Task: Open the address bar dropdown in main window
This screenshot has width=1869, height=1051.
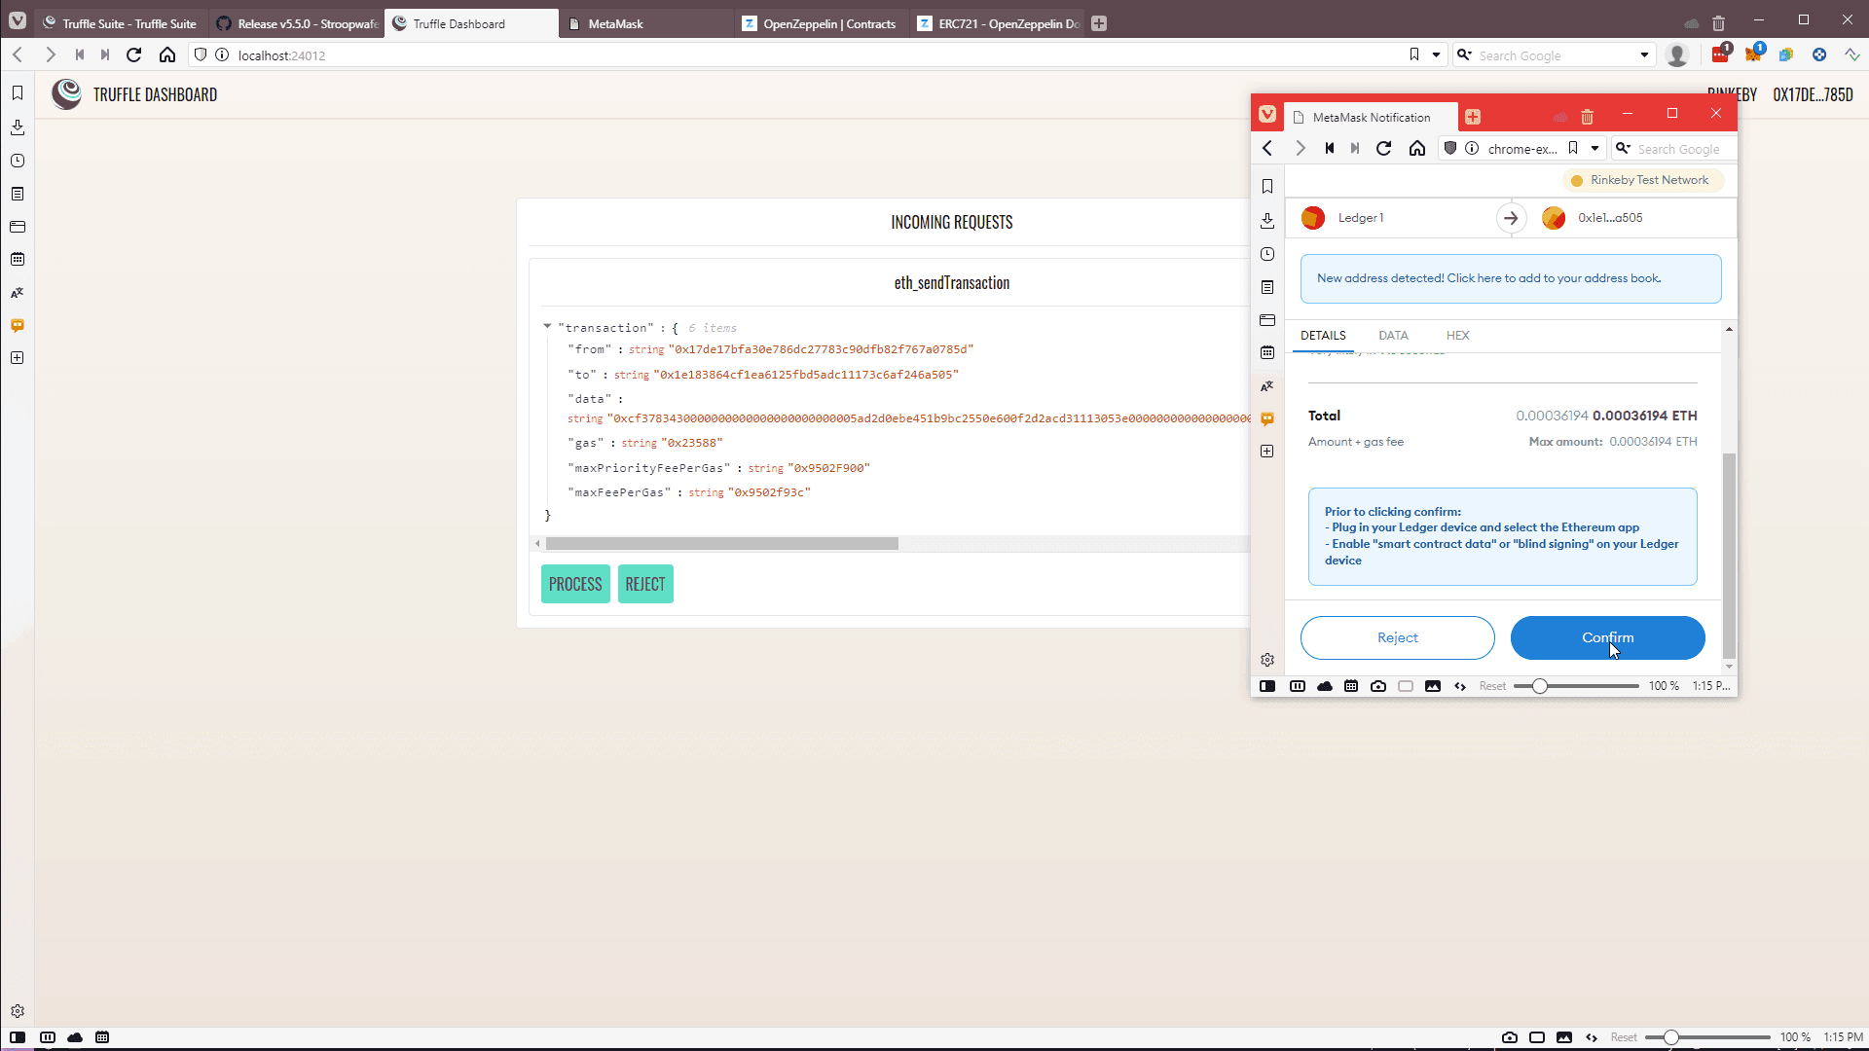Action: point(1436,55)
